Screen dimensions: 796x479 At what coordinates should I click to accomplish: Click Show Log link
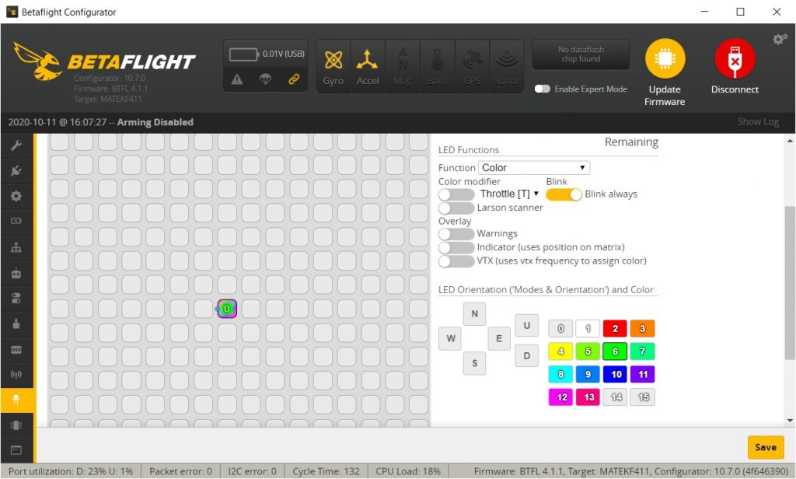(x=757, y=122)
